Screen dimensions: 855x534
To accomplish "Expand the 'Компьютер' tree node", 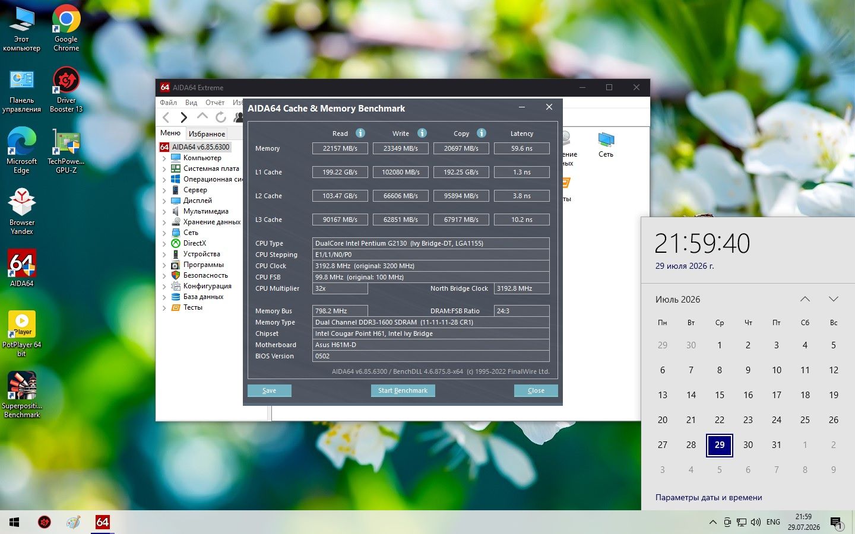I will tap(164, 158).
